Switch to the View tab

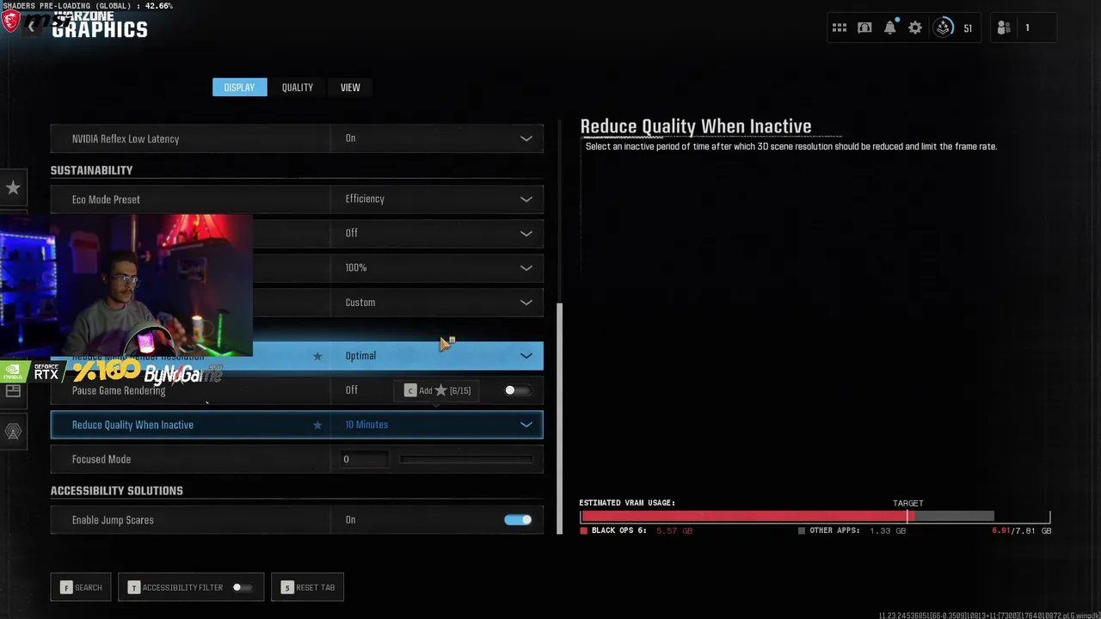coord(350,87)
